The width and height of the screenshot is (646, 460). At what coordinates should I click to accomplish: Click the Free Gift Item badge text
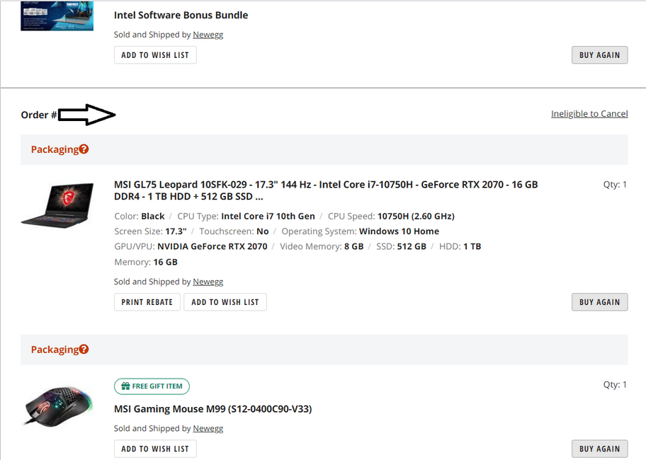point(157,386)
